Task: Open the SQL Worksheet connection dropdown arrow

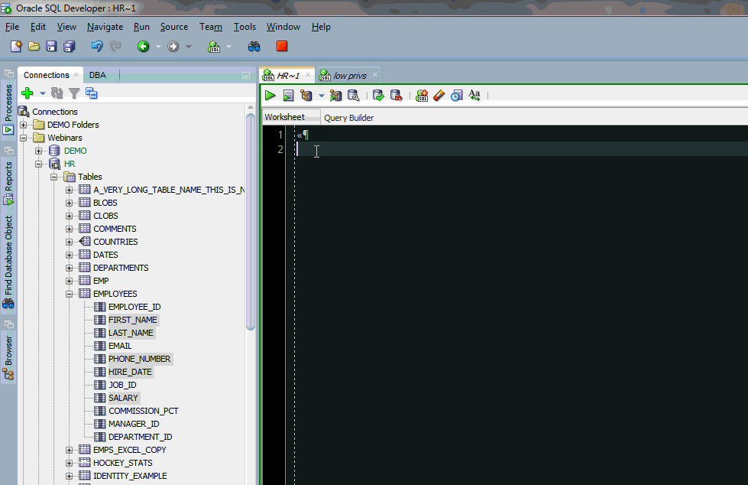Action: coord(228,47)
